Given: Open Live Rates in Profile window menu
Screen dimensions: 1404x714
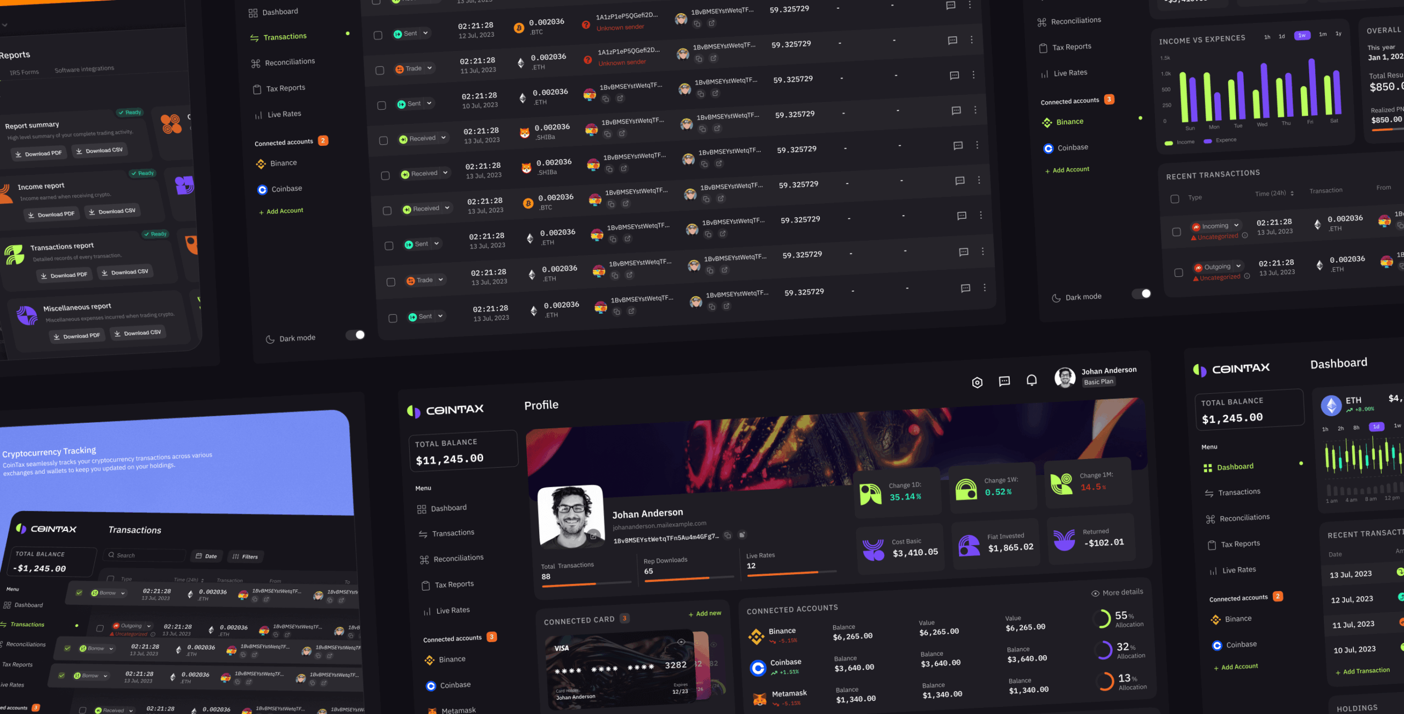Looking at the screenshot, I should 446,611.
